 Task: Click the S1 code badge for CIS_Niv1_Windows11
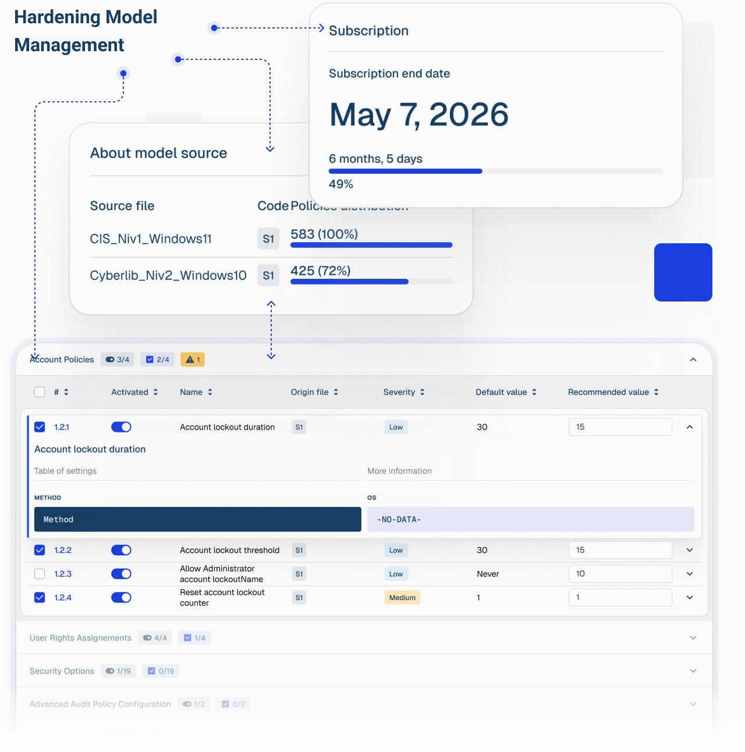(x=268, y=239)
